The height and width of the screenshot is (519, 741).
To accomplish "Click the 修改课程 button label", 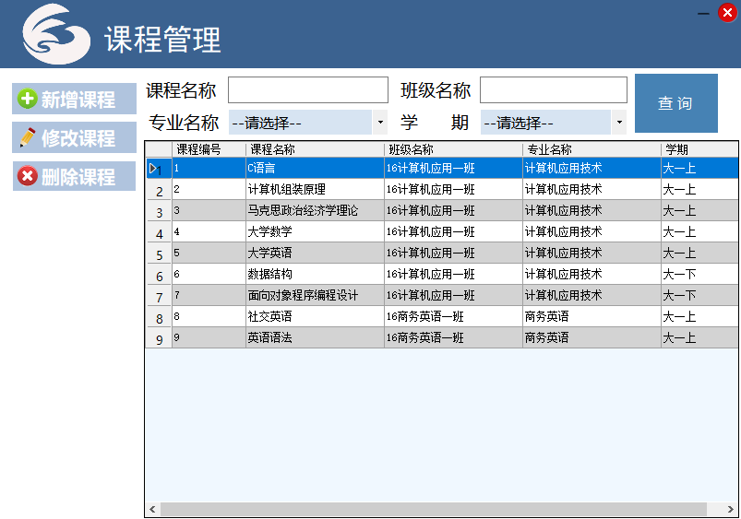I will point(78,138).
